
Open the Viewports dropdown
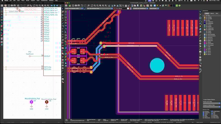click(x=211, y=107)
